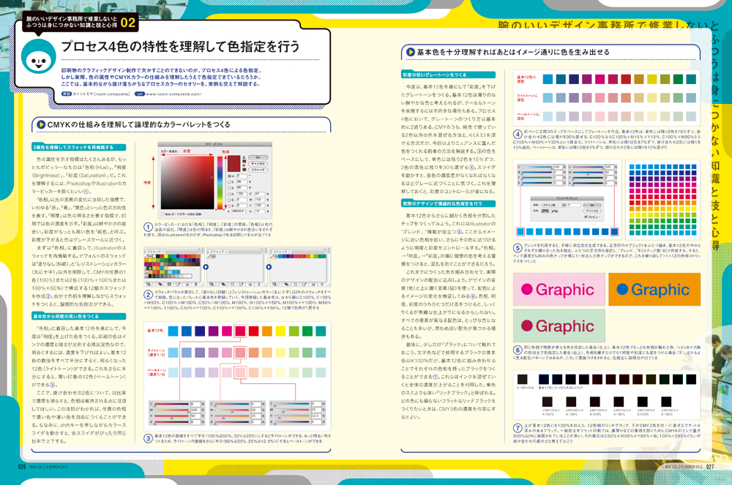Click the warning triangle icon in the color picker
The height and width of the screenshot is (485, 732).
click(244, 157)
